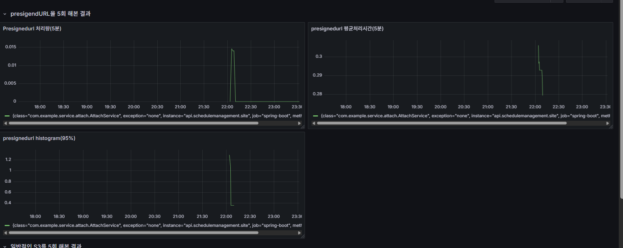Click the horizontal scrollbar thumb in histogram(95%) legend

coord(133,233)
